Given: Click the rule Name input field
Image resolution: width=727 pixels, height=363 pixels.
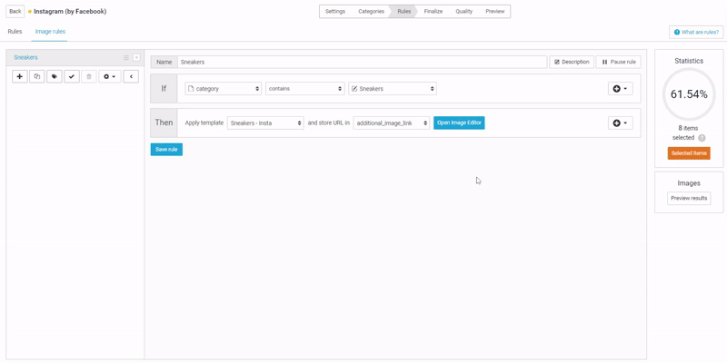Looking at the screenshot, I should [x=362, y=62].
